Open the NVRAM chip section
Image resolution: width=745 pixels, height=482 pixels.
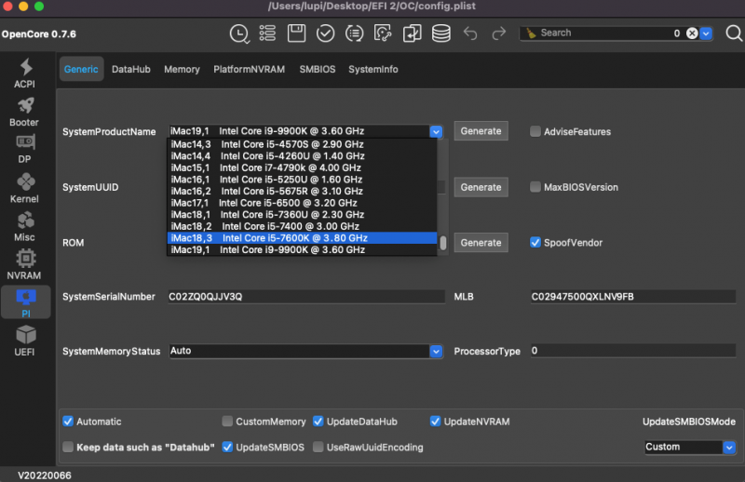point(24,265)
